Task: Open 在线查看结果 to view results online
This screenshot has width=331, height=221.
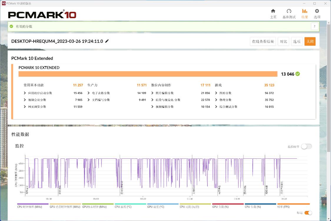Action: click(263, 41)
